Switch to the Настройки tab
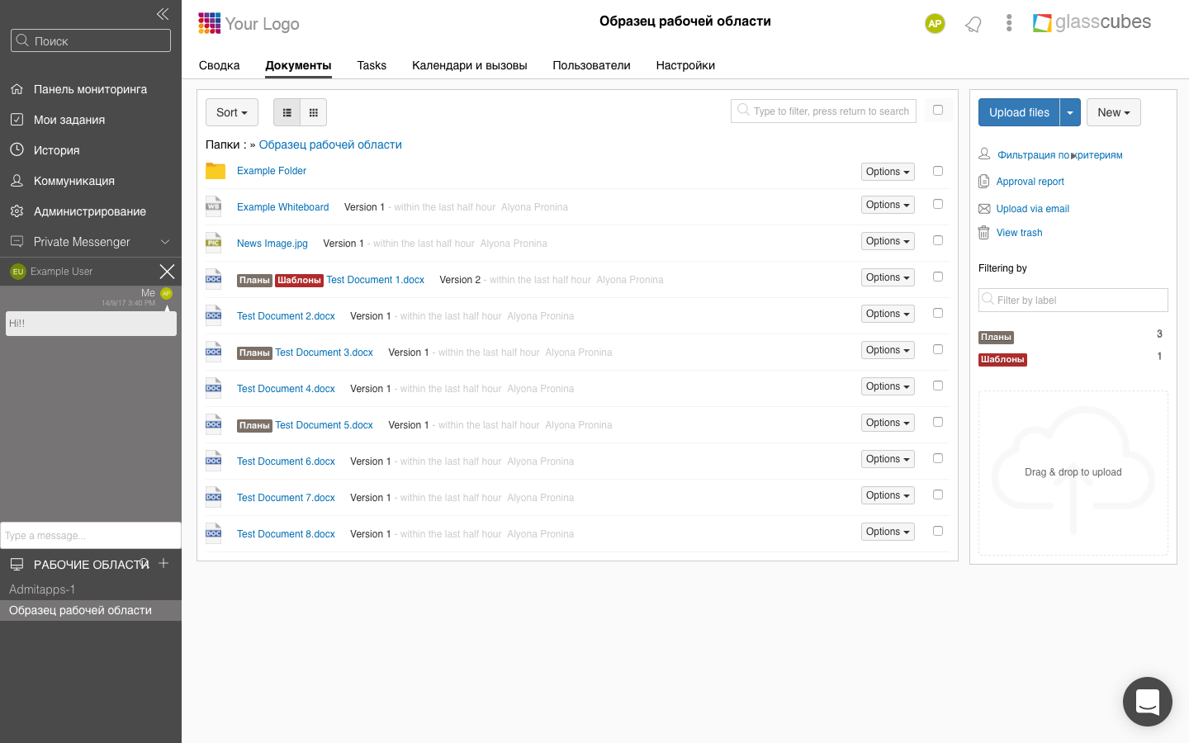Viewport: 1189px width, 743px height. [685, 65]
